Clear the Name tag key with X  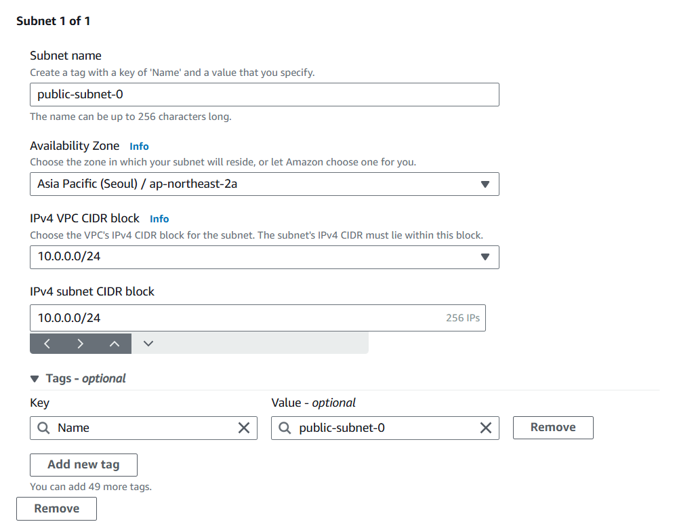tap(243, 428)
